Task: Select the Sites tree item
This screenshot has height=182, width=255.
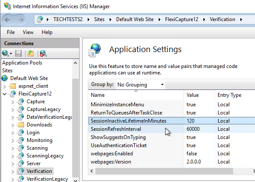Action: (x=7, y=71)
